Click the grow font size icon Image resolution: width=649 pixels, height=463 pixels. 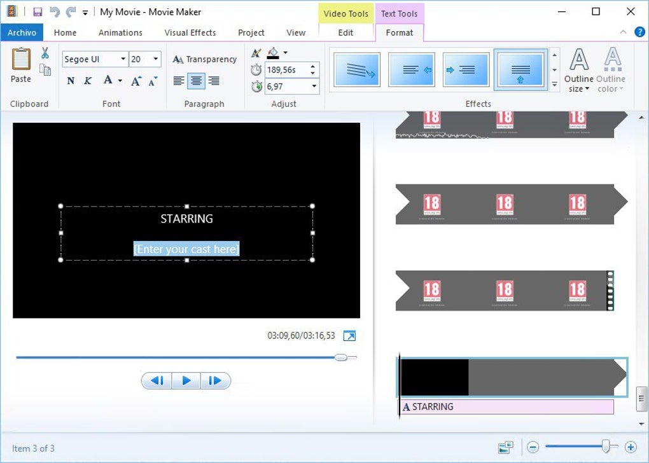coord(136,81)
